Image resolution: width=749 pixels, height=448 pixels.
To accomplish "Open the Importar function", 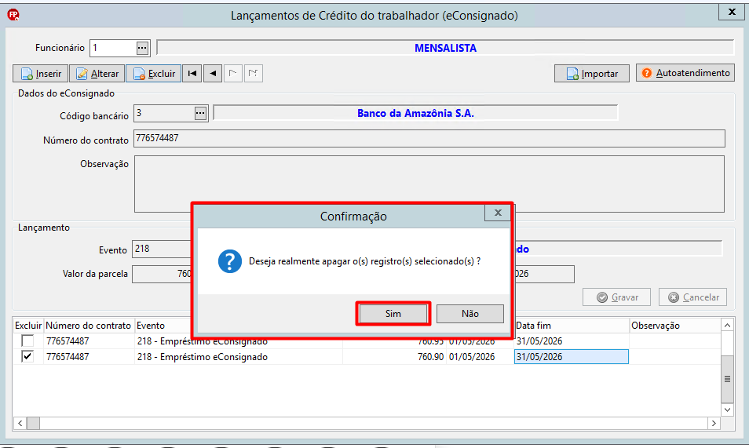I will coord(592,74).
